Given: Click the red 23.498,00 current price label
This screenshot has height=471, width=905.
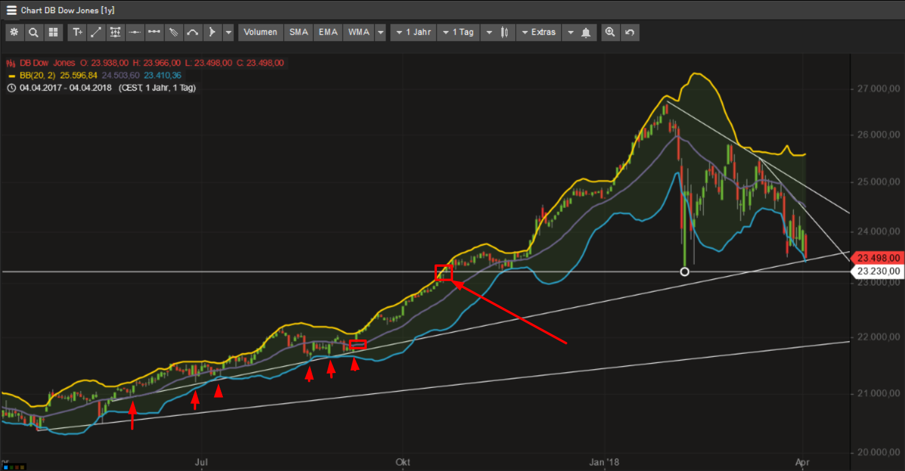Looking at the screenshot, I should (x=878, y=258).
